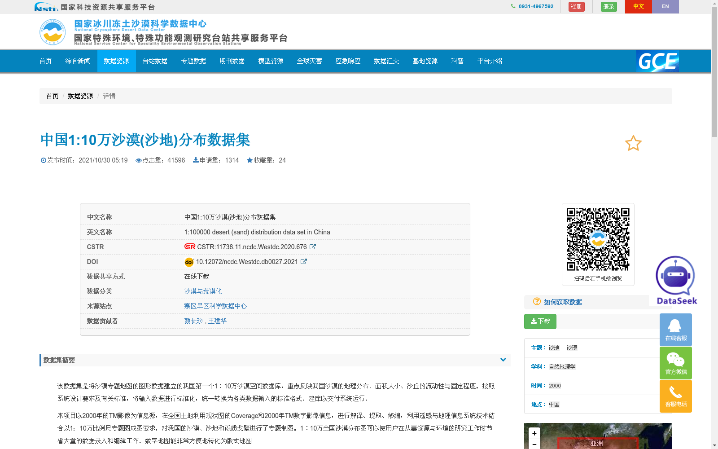
Task: Click the 自然地理学 discipline value
Action: coord(562,367)
